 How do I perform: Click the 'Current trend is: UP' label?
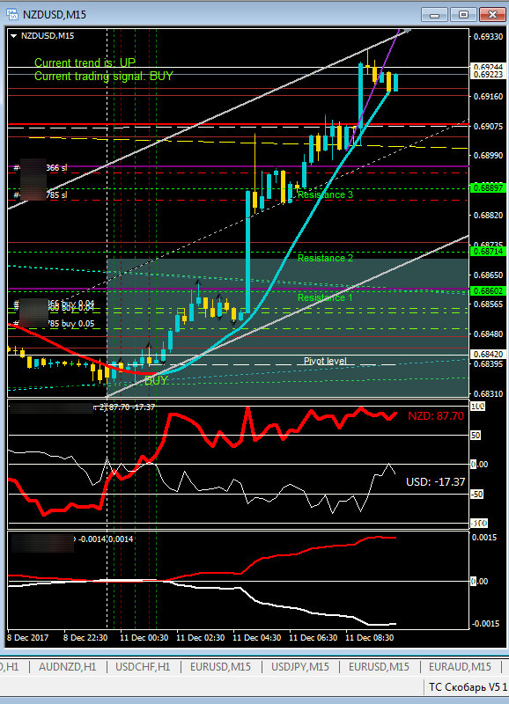pyautogui.click(x=85, y=62)
